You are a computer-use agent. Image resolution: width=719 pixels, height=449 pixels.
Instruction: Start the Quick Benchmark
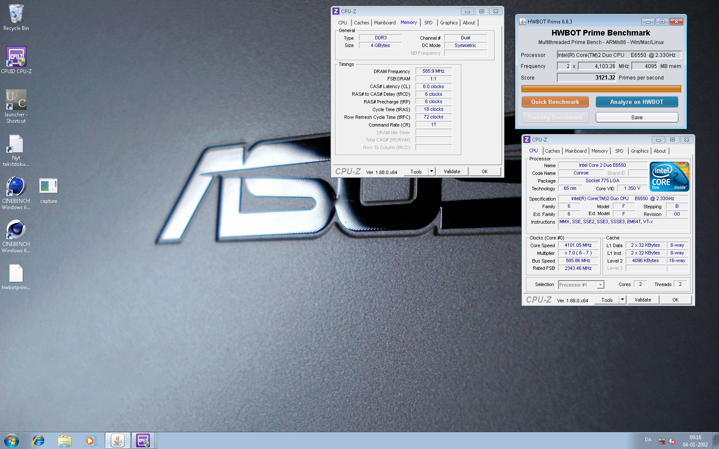point(555,102)
